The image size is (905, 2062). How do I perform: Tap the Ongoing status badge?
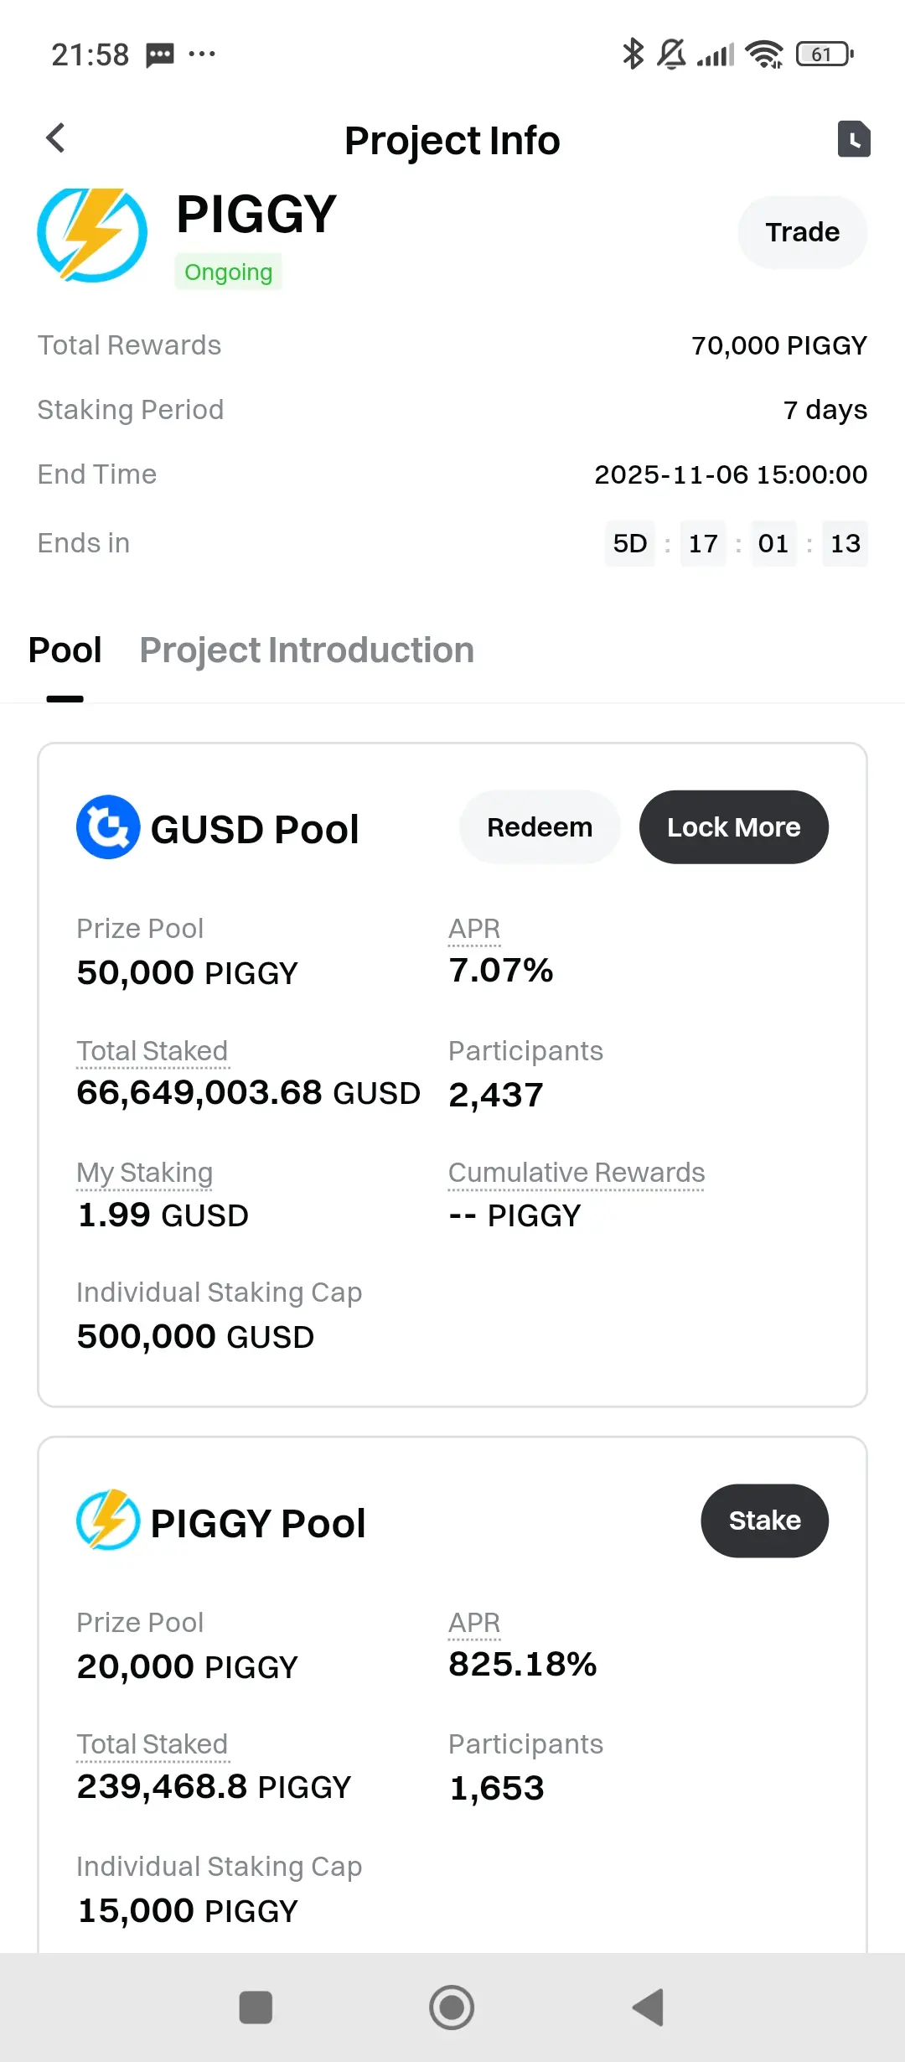pos(228,272)
